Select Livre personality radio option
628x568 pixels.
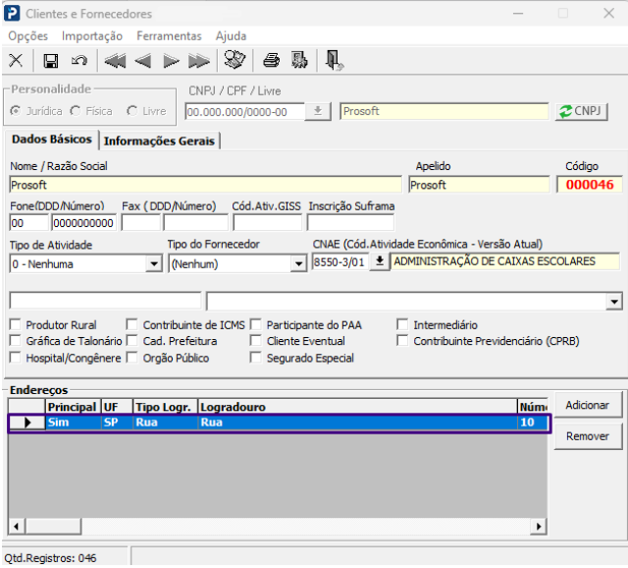click(132, 111)
